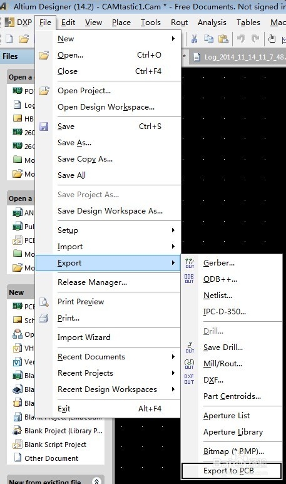Click the Open Project folder icon
The image size is (286, 484).
click(x=44, y=91)
